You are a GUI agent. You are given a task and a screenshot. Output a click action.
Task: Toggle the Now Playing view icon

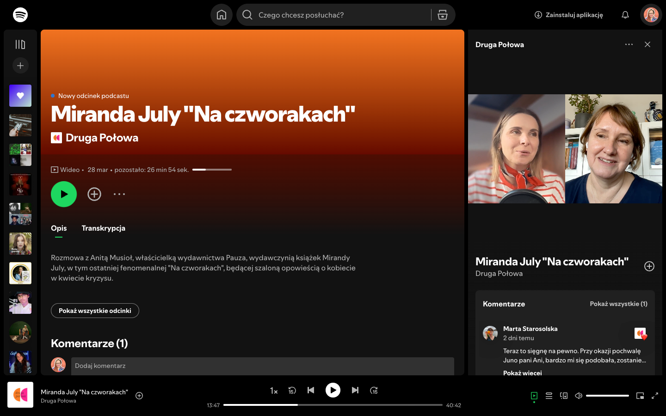(x=534, y=396)
